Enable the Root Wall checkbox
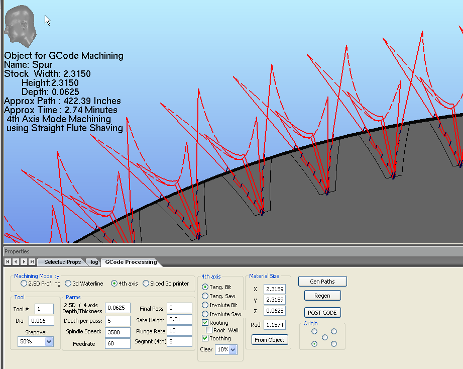This screenshot has height=369, width=463. pos(209,330)
